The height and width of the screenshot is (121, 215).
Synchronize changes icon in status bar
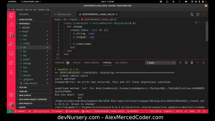click(x=30, y=111)
